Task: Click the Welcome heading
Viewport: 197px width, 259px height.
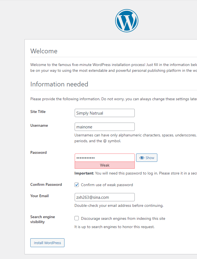Action: [x=44, y=51]
